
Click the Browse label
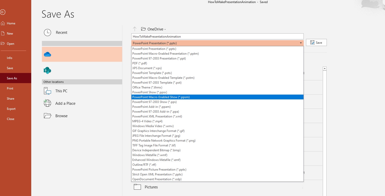click(x=61, y=116)
